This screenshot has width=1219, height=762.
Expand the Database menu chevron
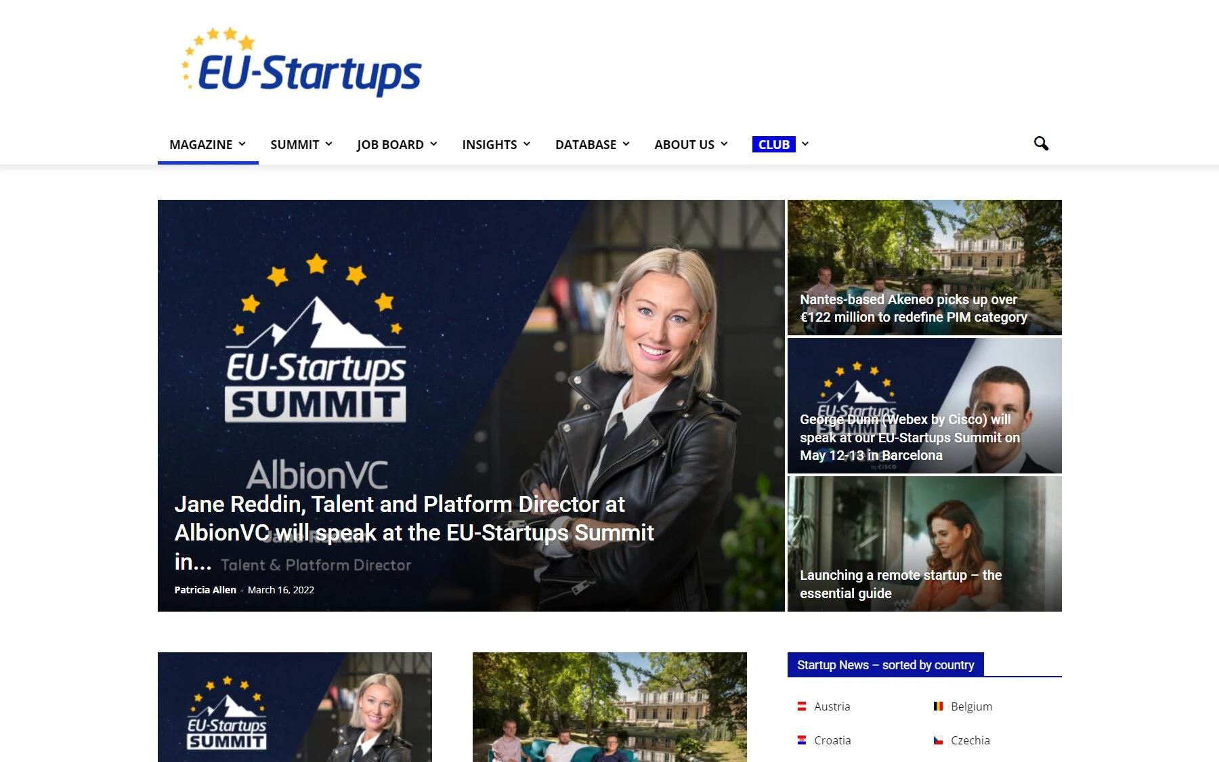626,144
